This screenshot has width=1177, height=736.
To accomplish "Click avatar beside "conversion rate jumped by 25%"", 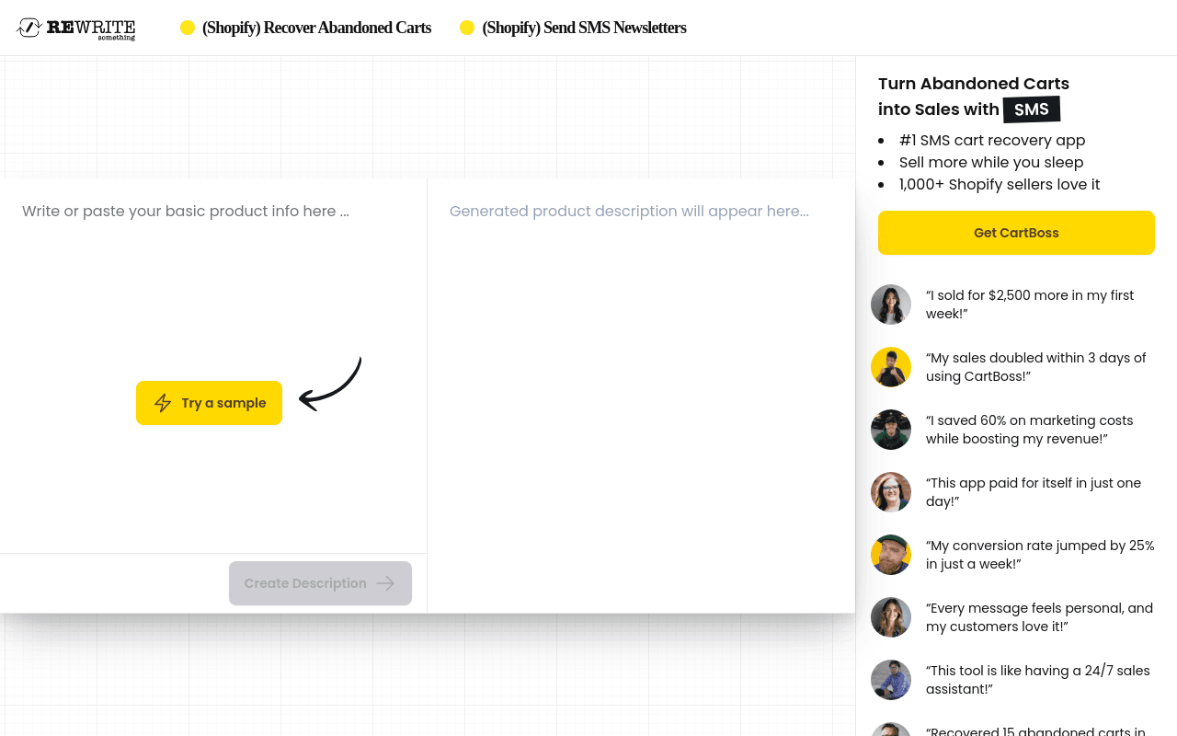I will tap(891, 555).
